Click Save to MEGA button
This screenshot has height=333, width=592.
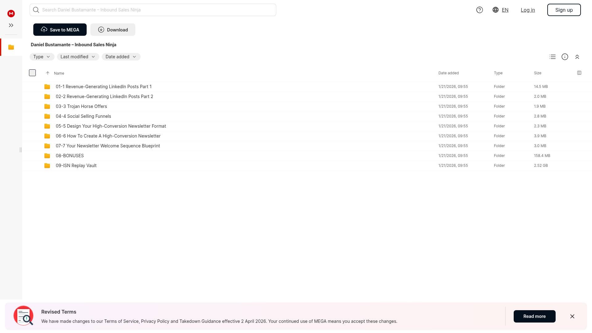[60, 30]
